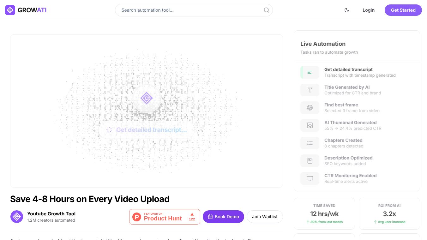The image size is (427, 240).
Task: Open the Featured on Product Hunt badge
Action: [x=165, y=217]
